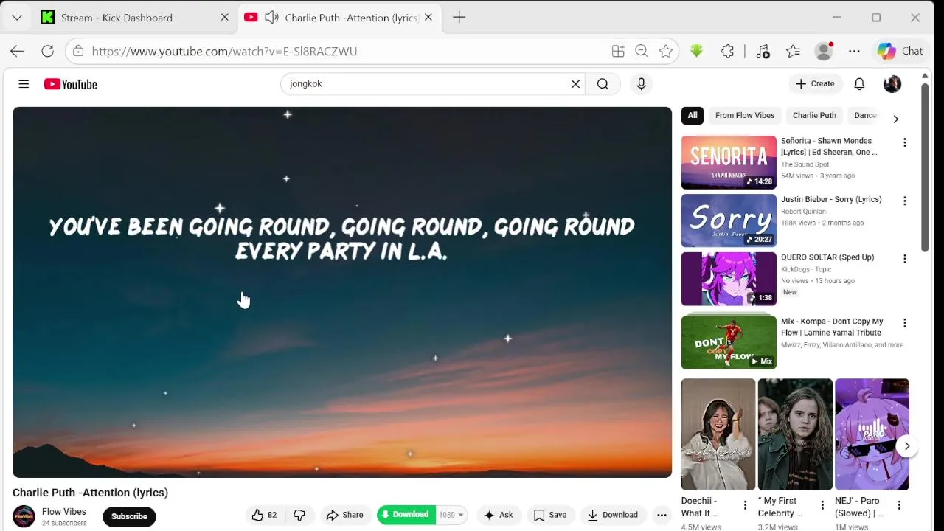Click the browser address bar URL
Viewport: 944px width, 531px height.
pyautogui.click(x=224, y=51)
